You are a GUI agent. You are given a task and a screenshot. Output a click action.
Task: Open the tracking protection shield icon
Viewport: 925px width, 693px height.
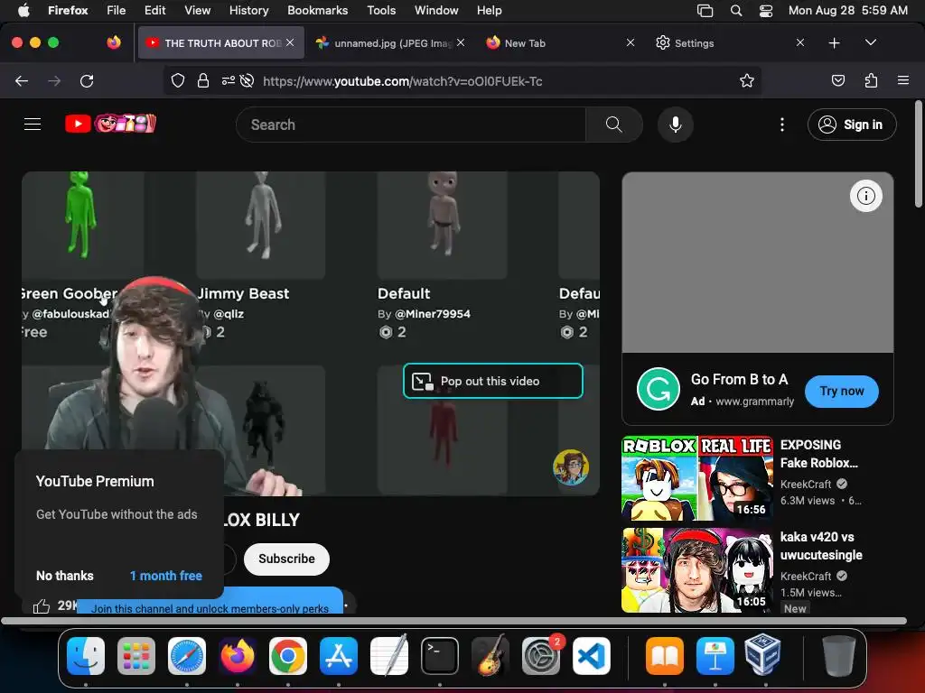click(x=178, y=80)
